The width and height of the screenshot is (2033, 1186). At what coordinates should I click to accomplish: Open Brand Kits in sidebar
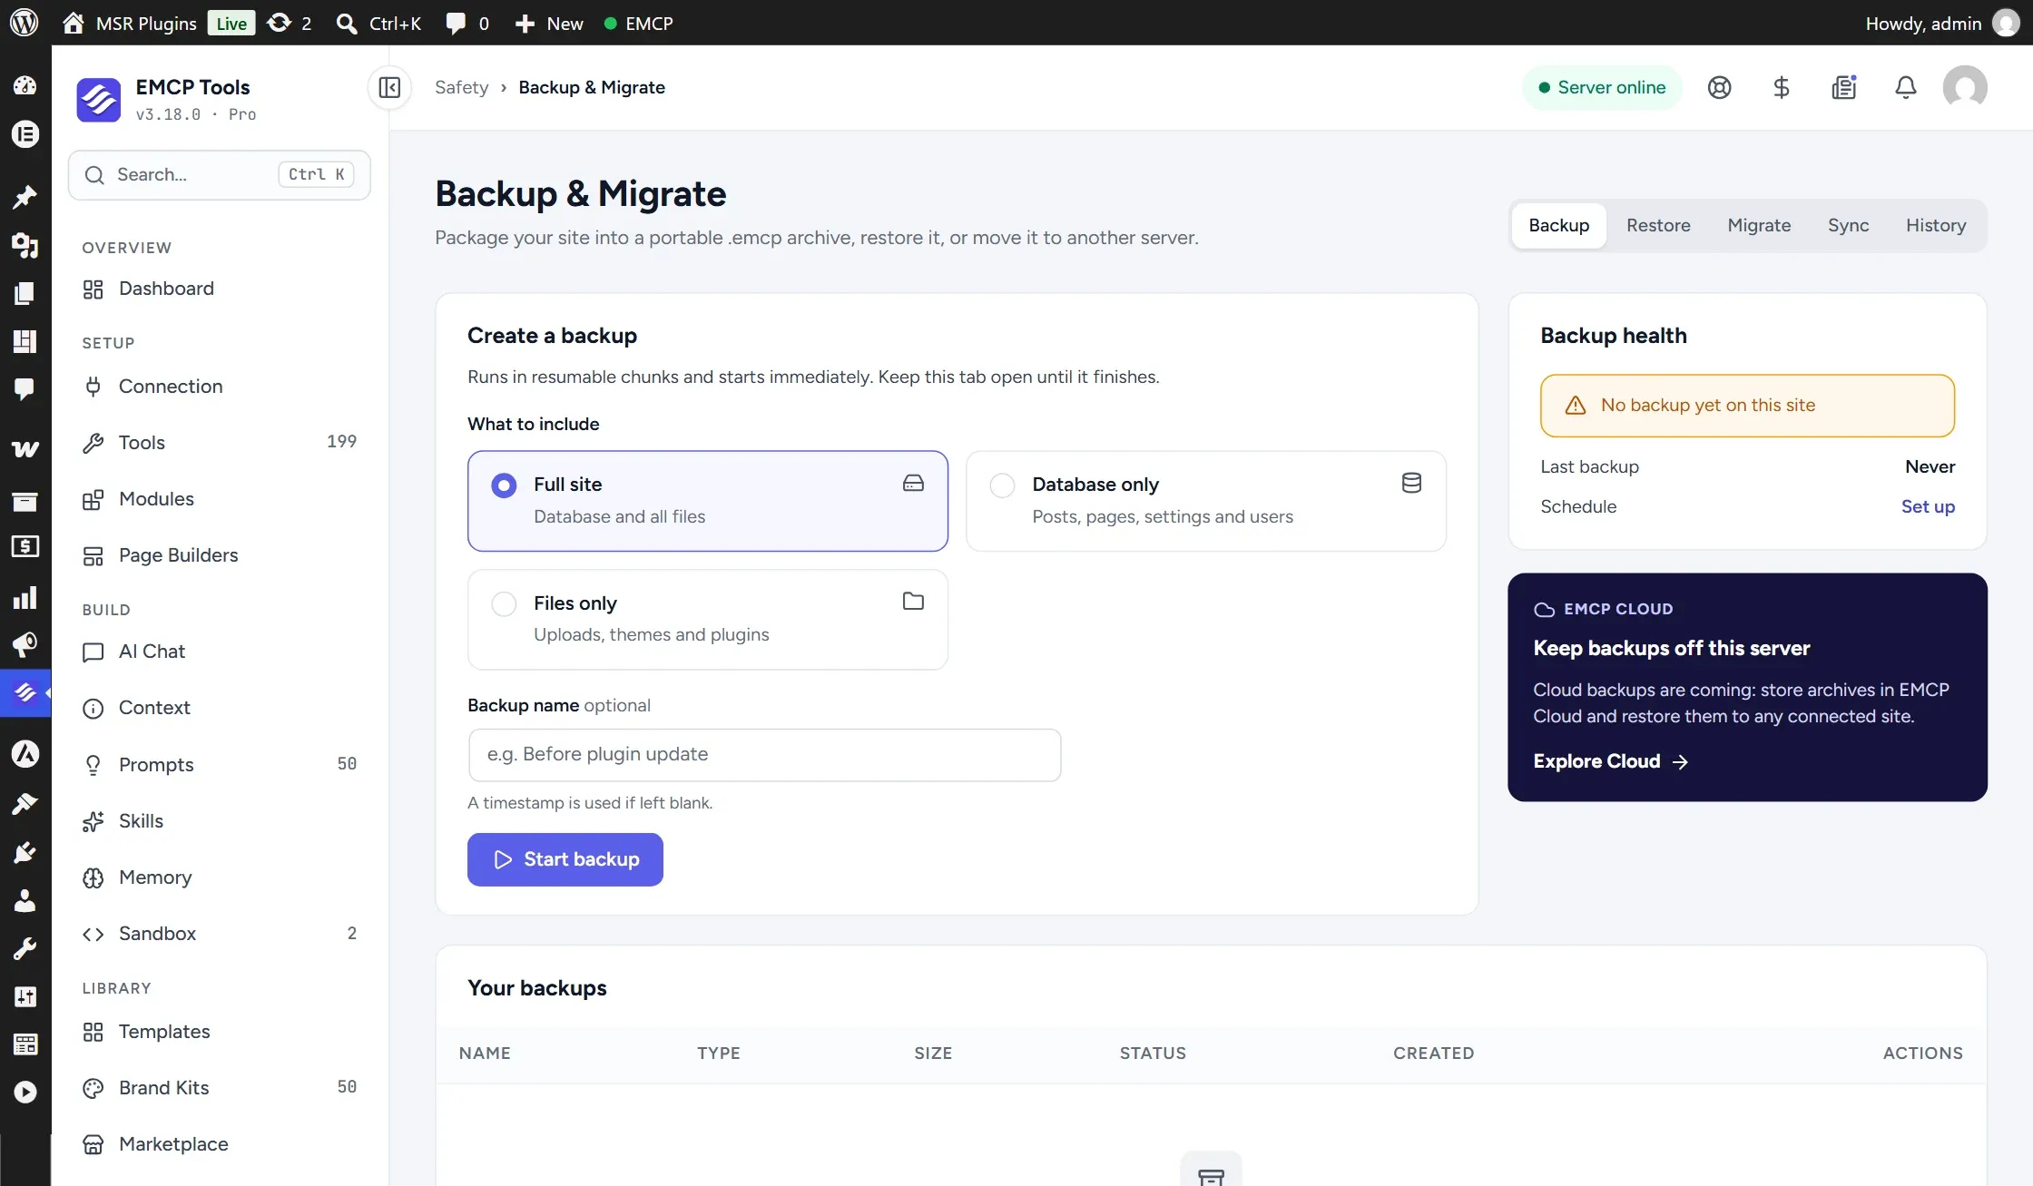[x=219, y=1088]
